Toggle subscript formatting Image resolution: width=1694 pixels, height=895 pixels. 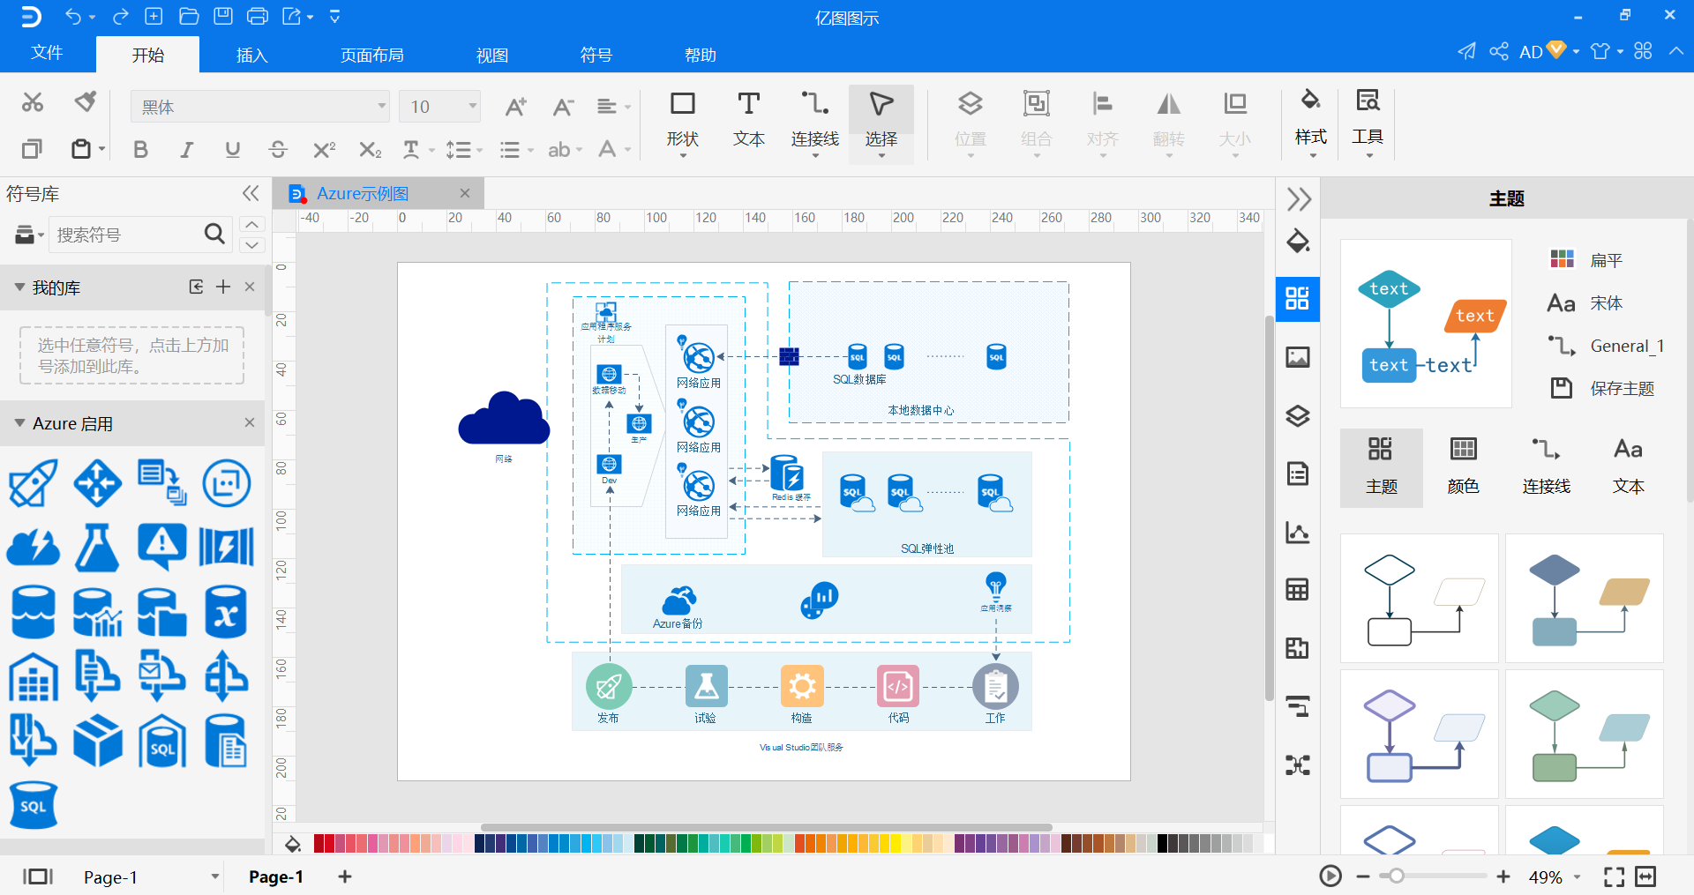[x=371, y=150]
